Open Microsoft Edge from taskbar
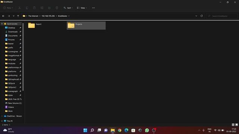 [x=126, y=130]
